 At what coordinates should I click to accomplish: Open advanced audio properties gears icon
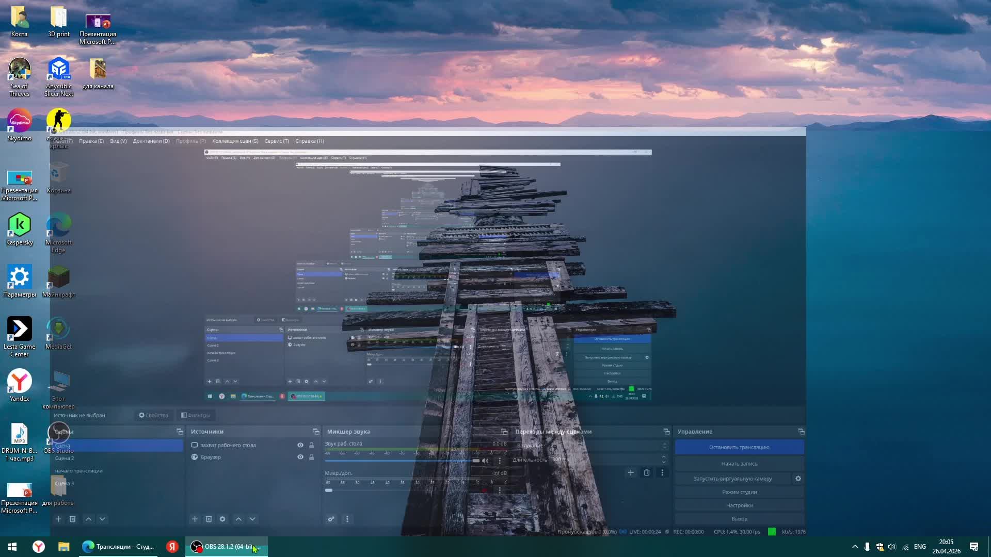pos(331,519)
